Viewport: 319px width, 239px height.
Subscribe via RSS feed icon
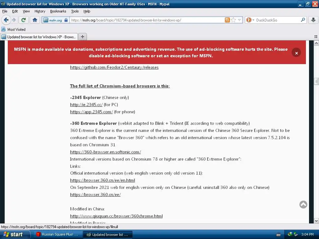click(x=227, y=20)
